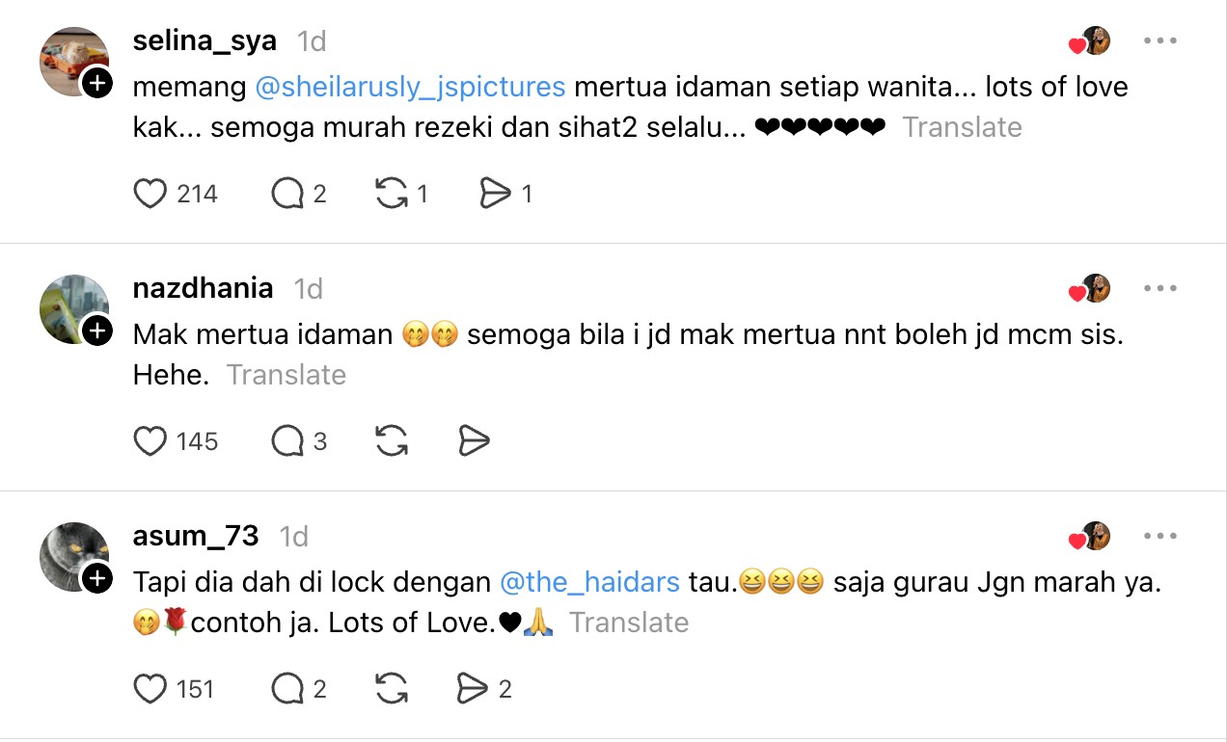Image resolution: width=1227 pixels, height=742 pixels.
Task: Open replies on asum_73's comment
Action: [x=287, y=689]
